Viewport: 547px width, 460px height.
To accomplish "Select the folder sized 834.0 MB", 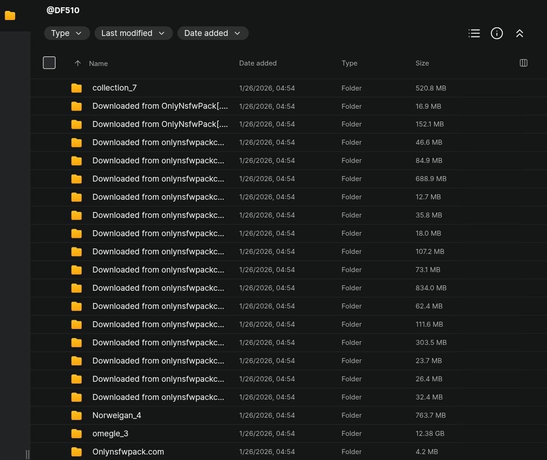I will tap(158, 288).
